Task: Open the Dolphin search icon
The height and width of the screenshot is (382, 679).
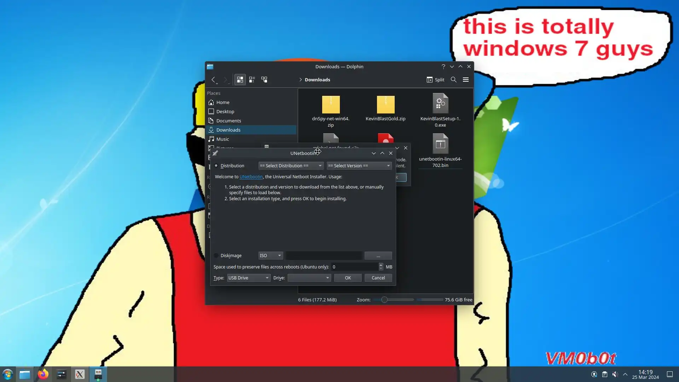Action: tap(453, 80)
